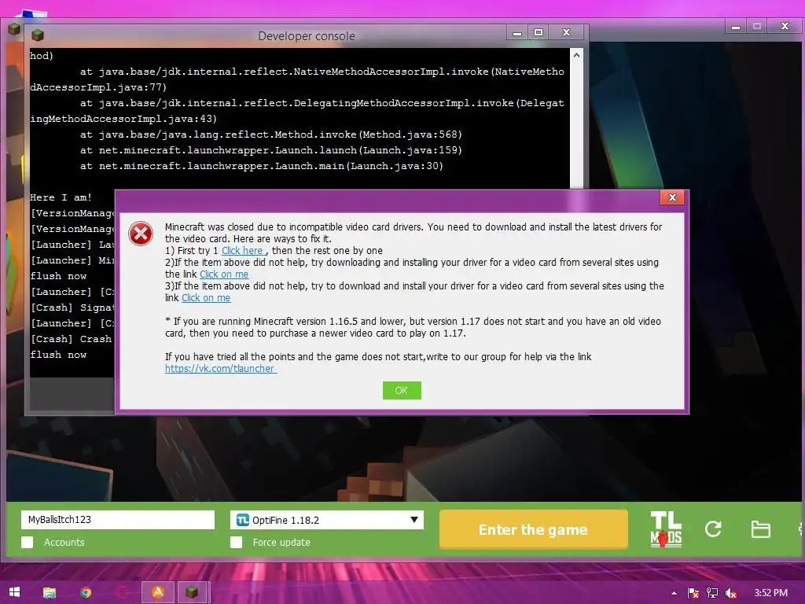Open File Explorer from taskbar

(50, 592)
